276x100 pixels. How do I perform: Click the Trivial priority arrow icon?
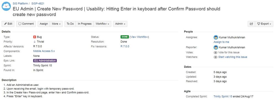(x=35, y=42)
